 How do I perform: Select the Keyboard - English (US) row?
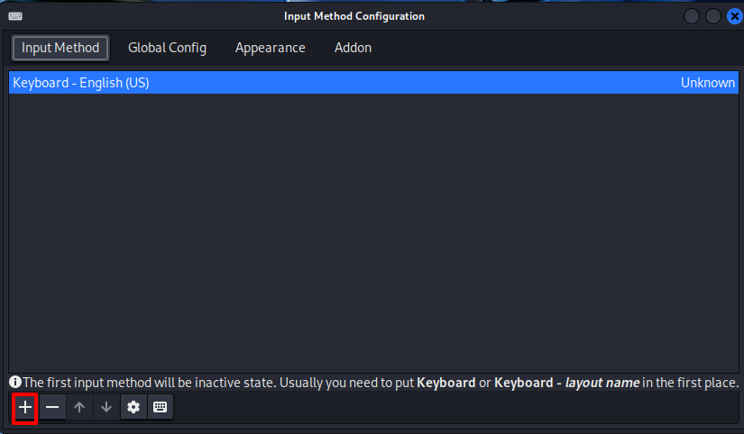click(373, 83)
